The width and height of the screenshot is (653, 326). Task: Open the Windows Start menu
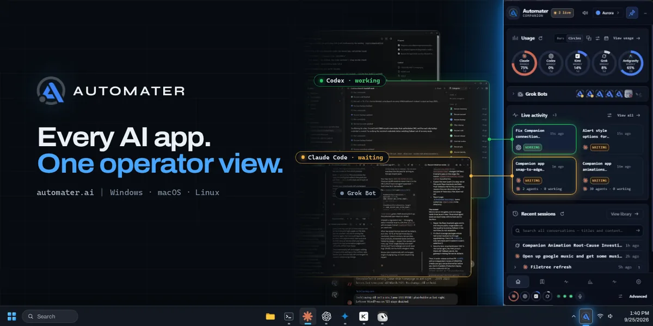[11, 316]
